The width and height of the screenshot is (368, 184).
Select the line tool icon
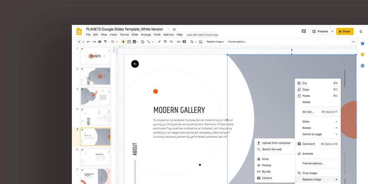click(148, 42)
